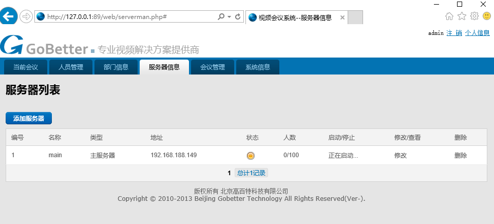Click the 类型 column header
Image resolution: width=494 pixels, height=224 pixels.
coord(97,138)
